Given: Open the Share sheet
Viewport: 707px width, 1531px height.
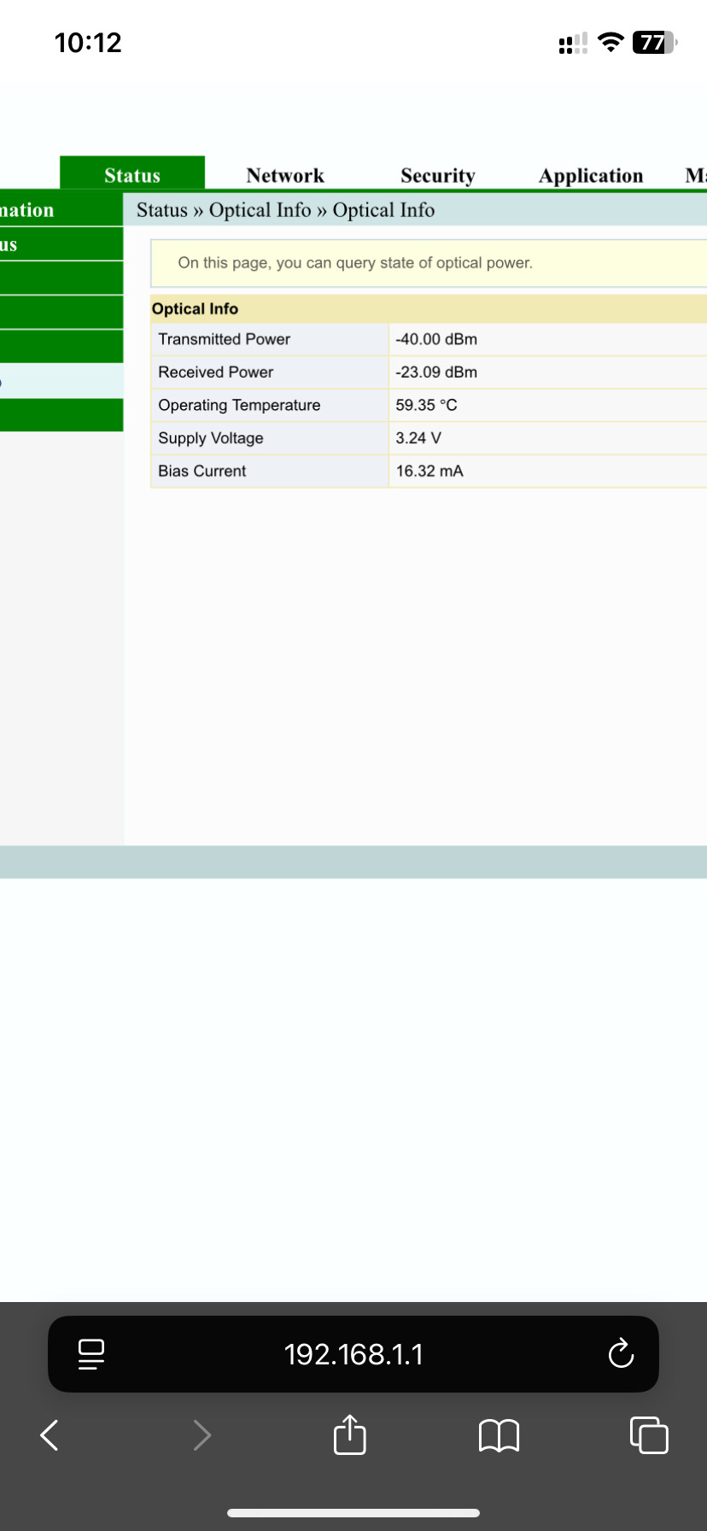Looking at the screenshot, I should [349, 1435].
